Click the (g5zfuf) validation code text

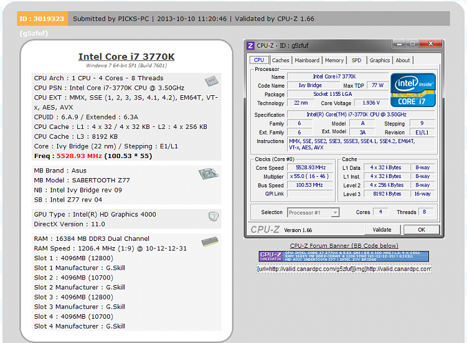pos(34,34)
